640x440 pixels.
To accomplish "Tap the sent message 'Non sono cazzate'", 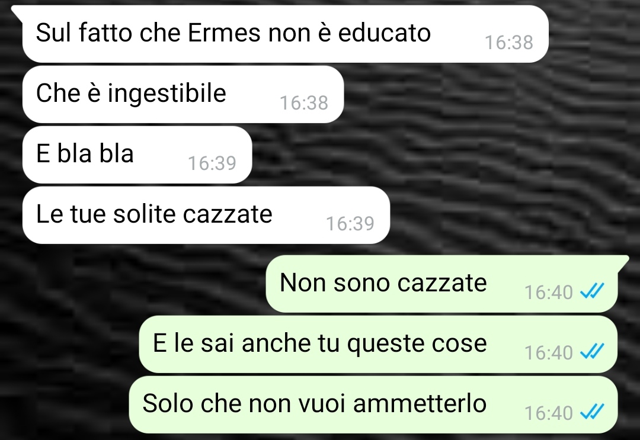I will [441, 284].
